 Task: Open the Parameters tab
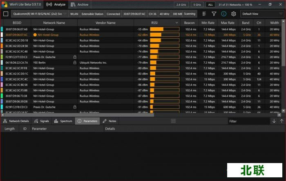pyautogui.click(x=87, y=121)
